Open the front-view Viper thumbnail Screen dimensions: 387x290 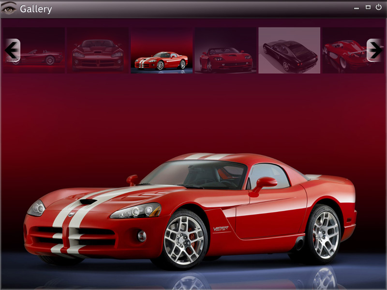[98, 50]
